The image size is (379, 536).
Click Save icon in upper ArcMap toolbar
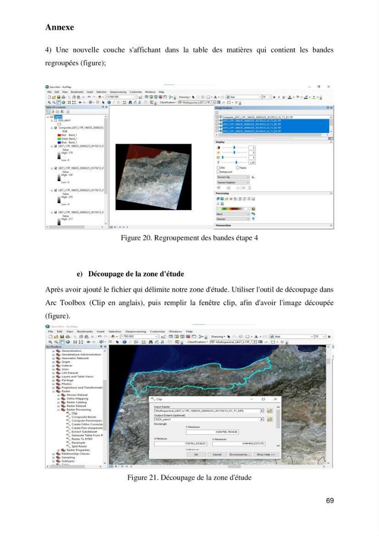click(x=59, y=97)
